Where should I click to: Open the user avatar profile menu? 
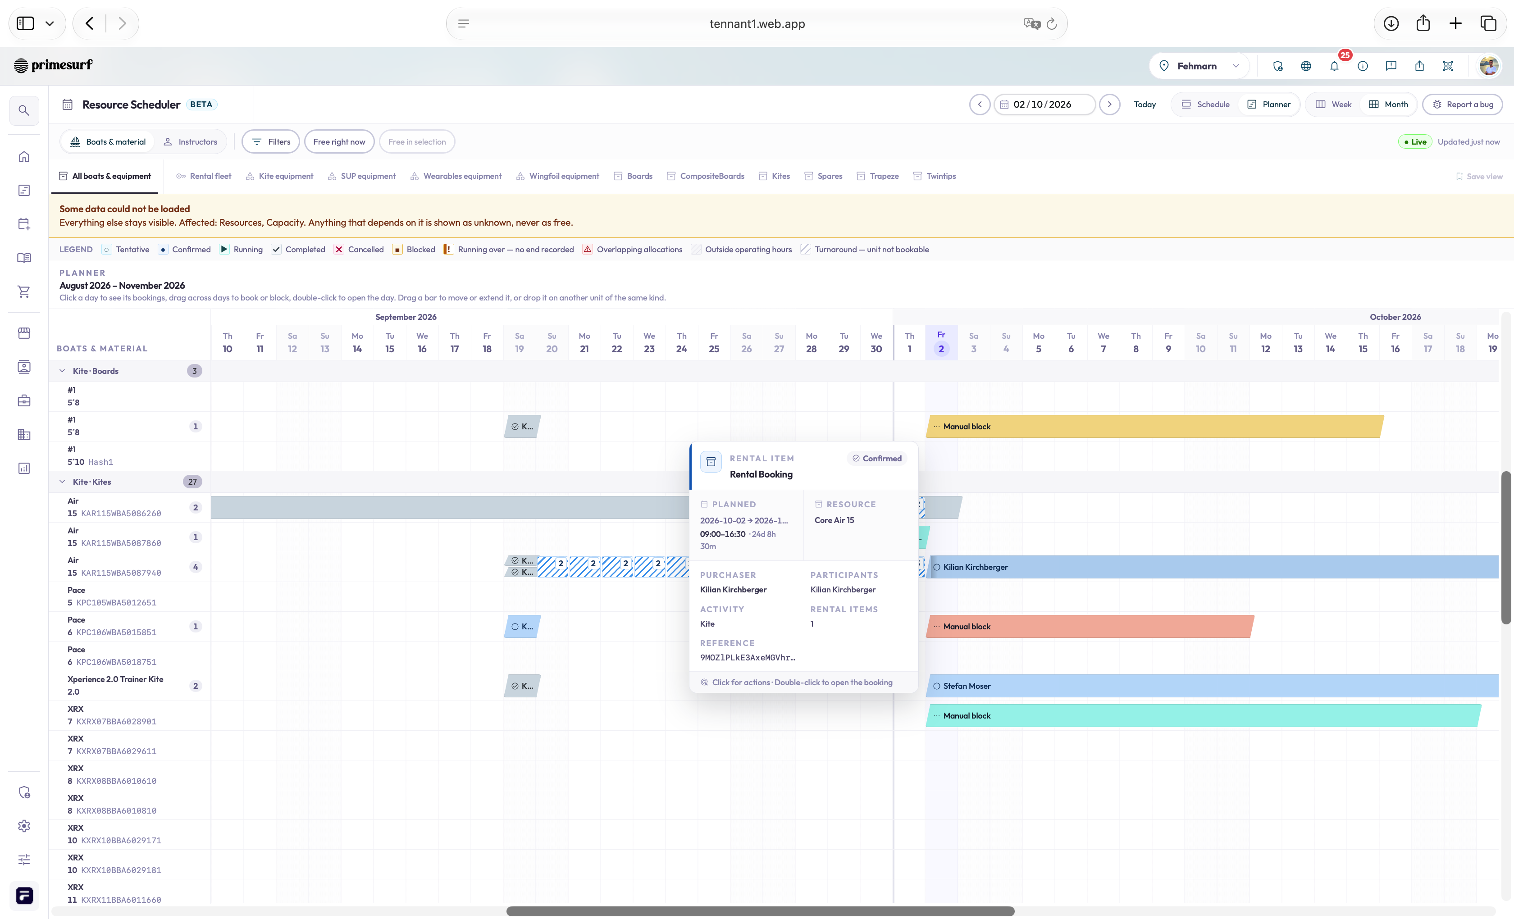[1489, 66]
